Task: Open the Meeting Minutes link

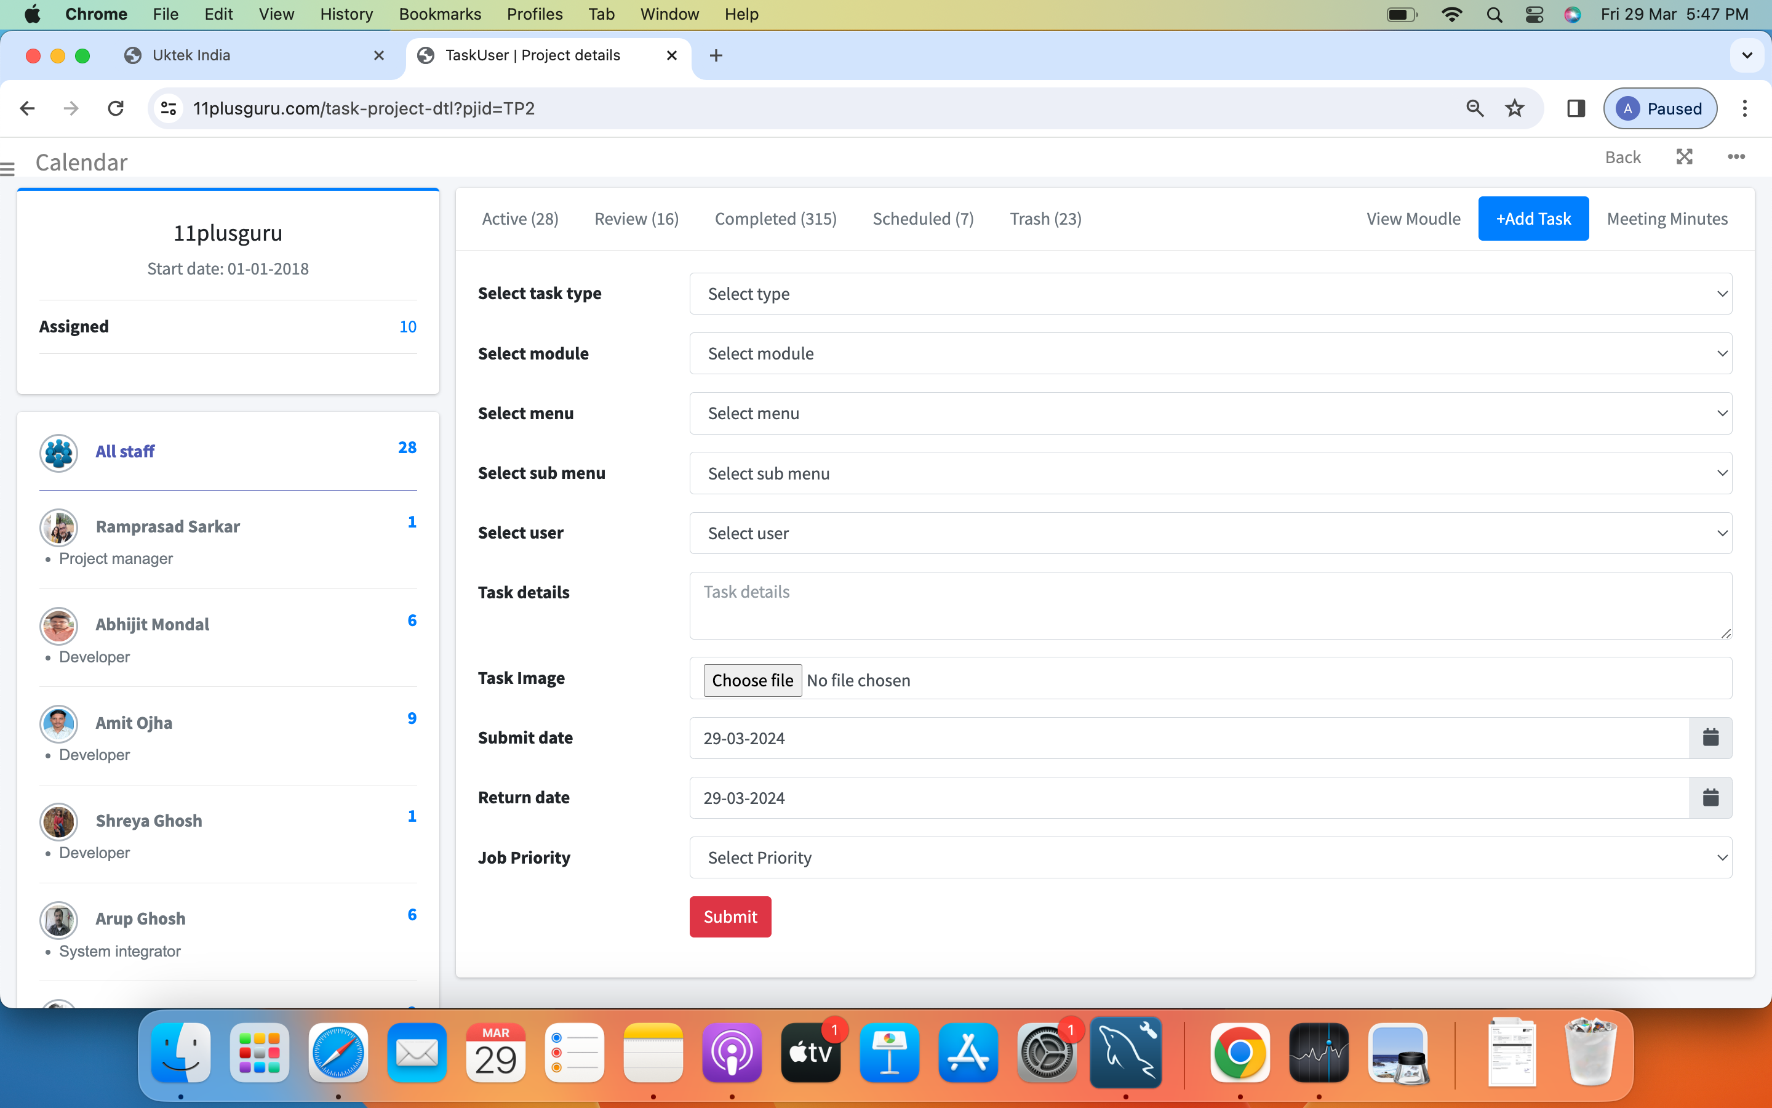Action: 1667,219
